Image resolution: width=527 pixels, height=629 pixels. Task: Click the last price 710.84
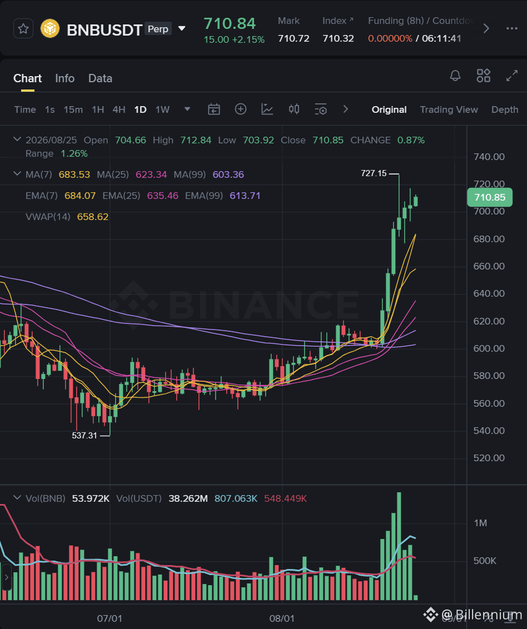(x=230, y=23)
